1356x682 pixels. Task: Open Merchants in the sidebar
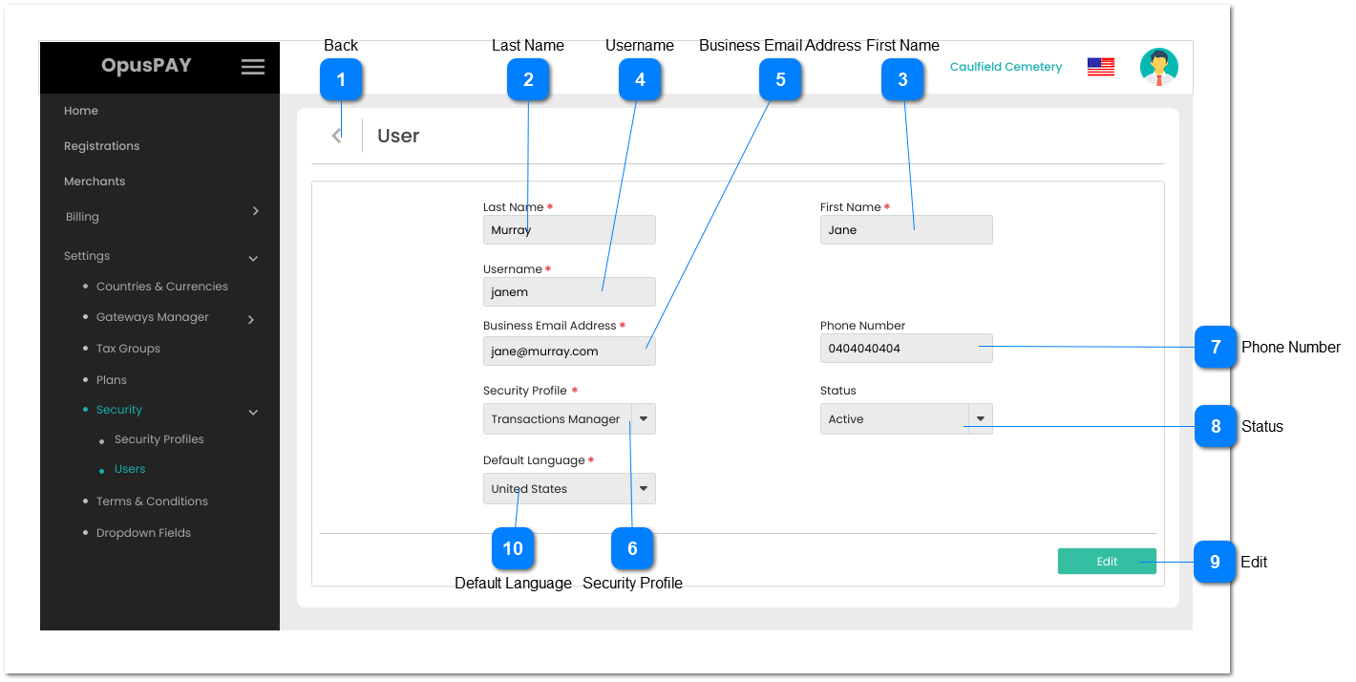pos(95,181)
